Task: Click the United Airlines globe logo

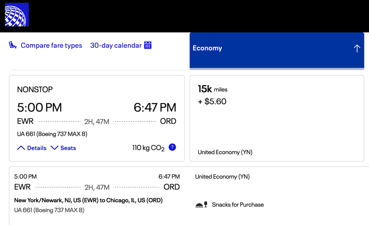Action: click(x=17, y=15)
